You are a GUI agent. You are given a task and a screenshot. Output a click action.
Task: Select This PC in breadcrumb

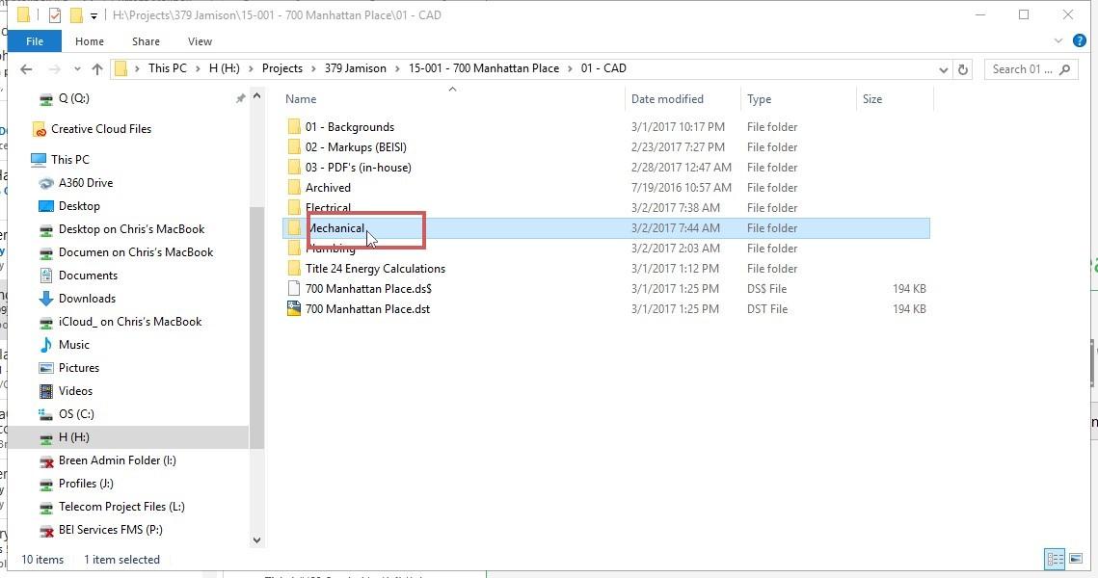tap(168, 68)
